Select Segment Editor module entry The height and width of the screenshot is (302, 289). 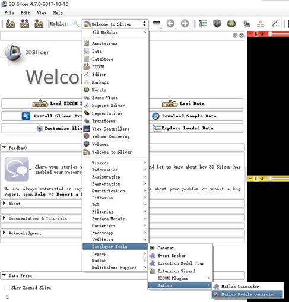(115, 106)
